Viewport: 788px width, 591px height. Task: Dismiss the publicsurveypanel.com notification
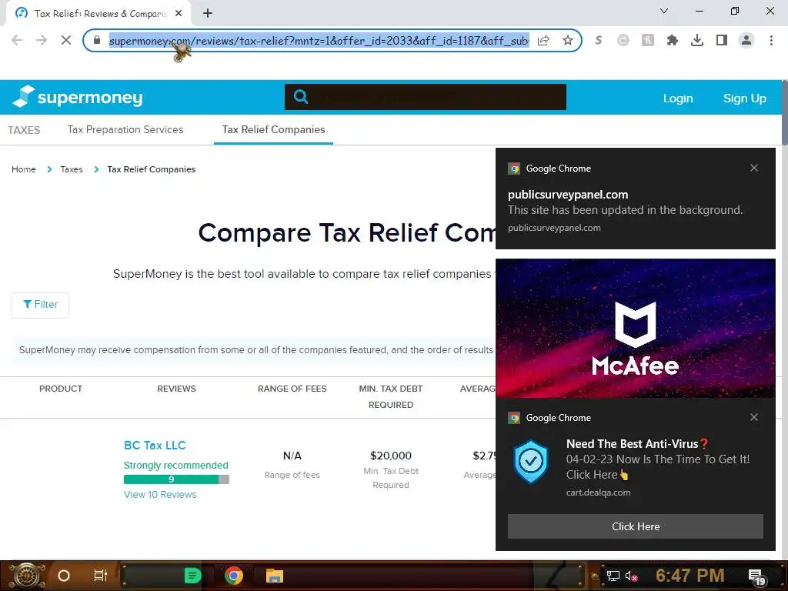pyautogui.click(x=754, y=168)
